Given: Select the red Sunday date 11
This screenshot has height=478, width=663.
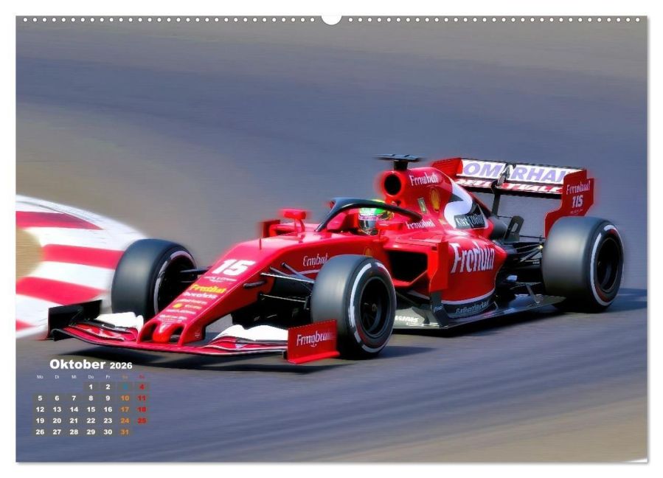Looking at the screenshot, I should click(x=142, y=398).
